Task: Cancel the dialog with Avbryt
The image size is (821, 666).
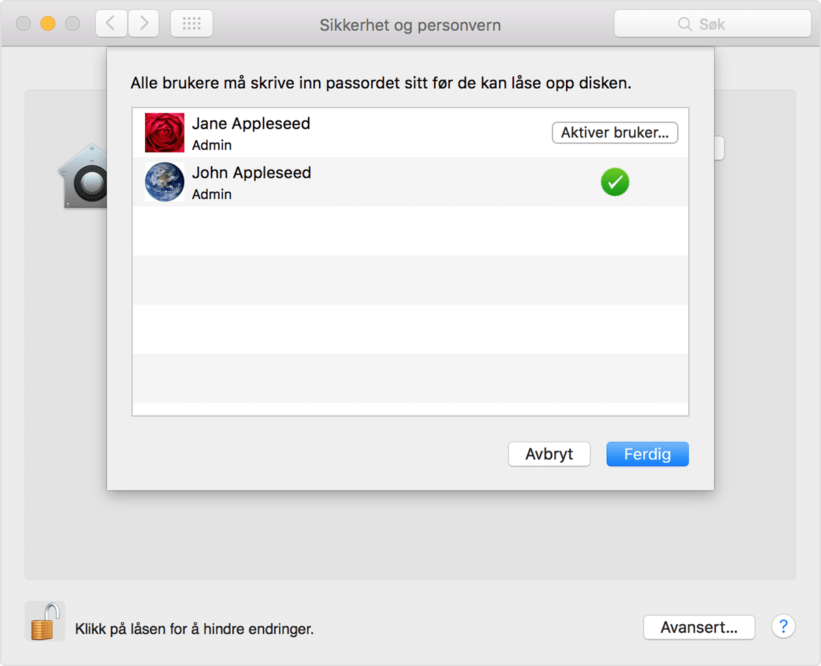Action: coord(549,454)
